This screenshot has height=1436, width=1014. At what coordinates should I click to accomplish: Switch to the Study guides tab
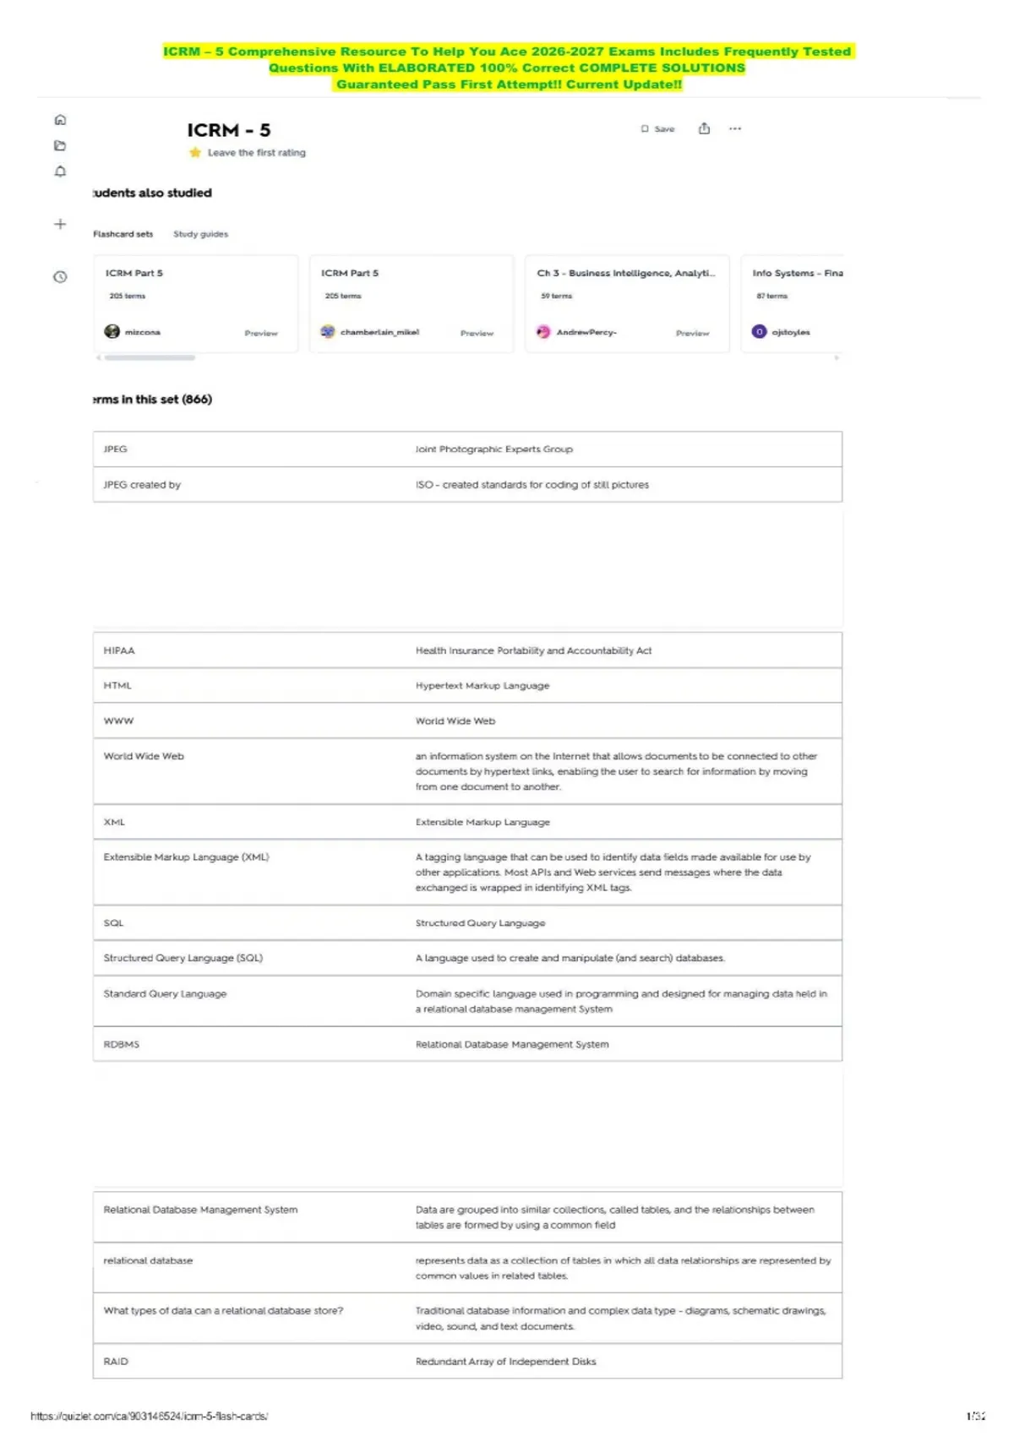tap(200, 234)
